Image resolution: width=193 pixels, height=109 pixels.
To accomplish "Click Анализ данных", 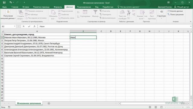I will click(x=175, y=11).
